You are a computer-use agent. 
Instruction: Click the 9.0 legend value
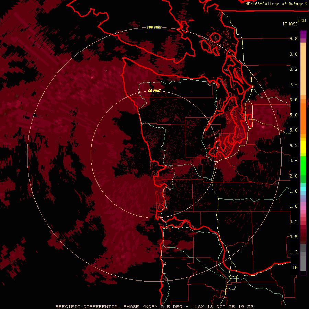coord(294,54)
